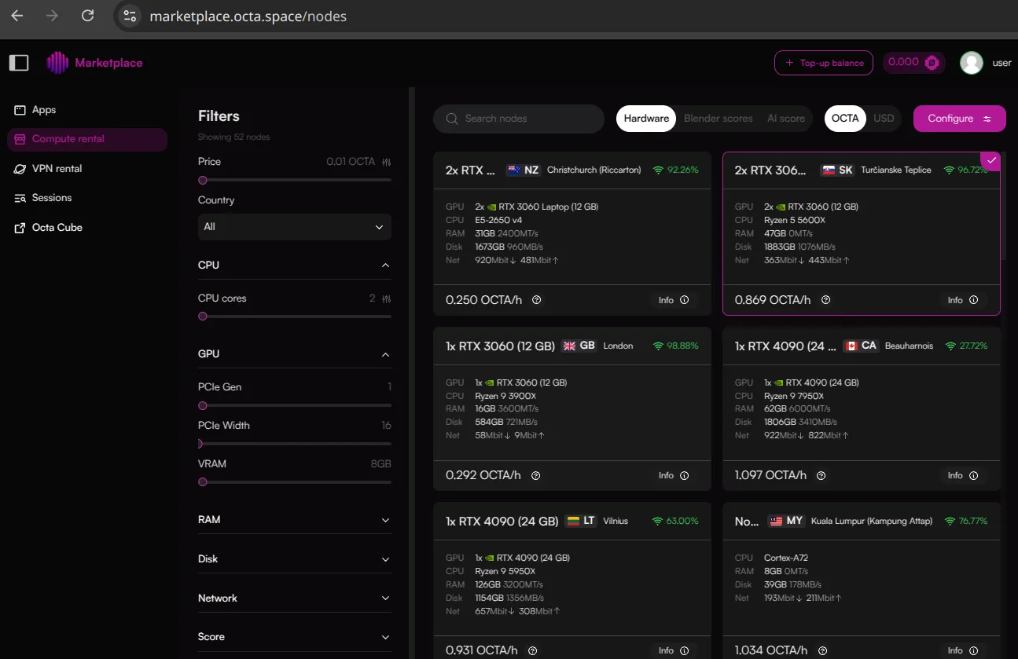View site information icon in address bar
Viewport: 1018px width, 659px height.
click(x=130, y=16)
